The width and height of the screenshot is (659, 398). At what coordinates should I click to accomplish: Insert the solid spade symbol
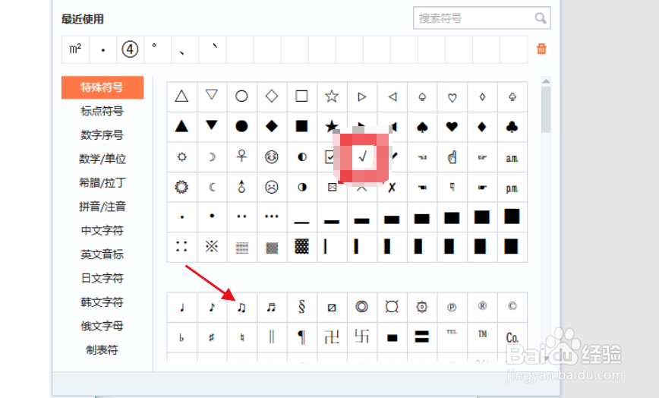pyautogui.click(x=422, y=127)
